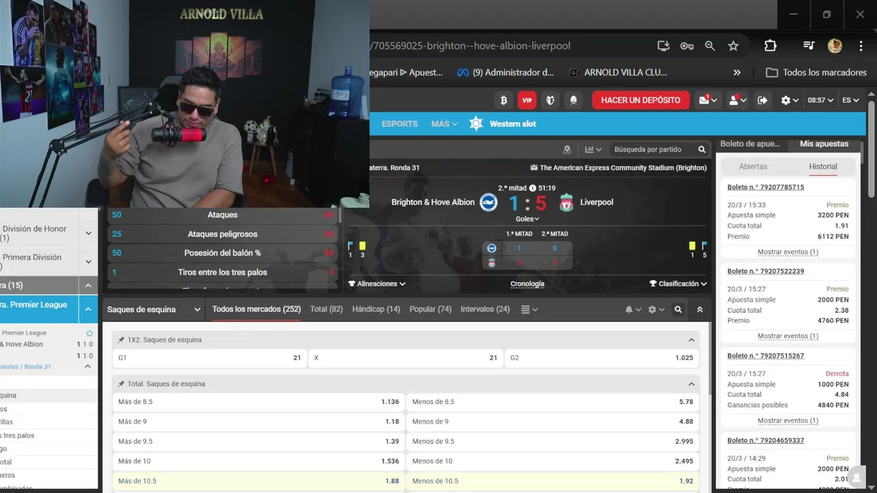
Task: Select the Historial bets tab
Action: pos(823,166)
